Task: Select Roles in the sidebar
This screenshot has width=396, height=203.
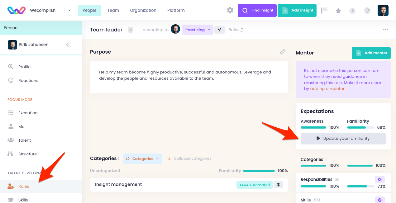Action: click(24, 186)
